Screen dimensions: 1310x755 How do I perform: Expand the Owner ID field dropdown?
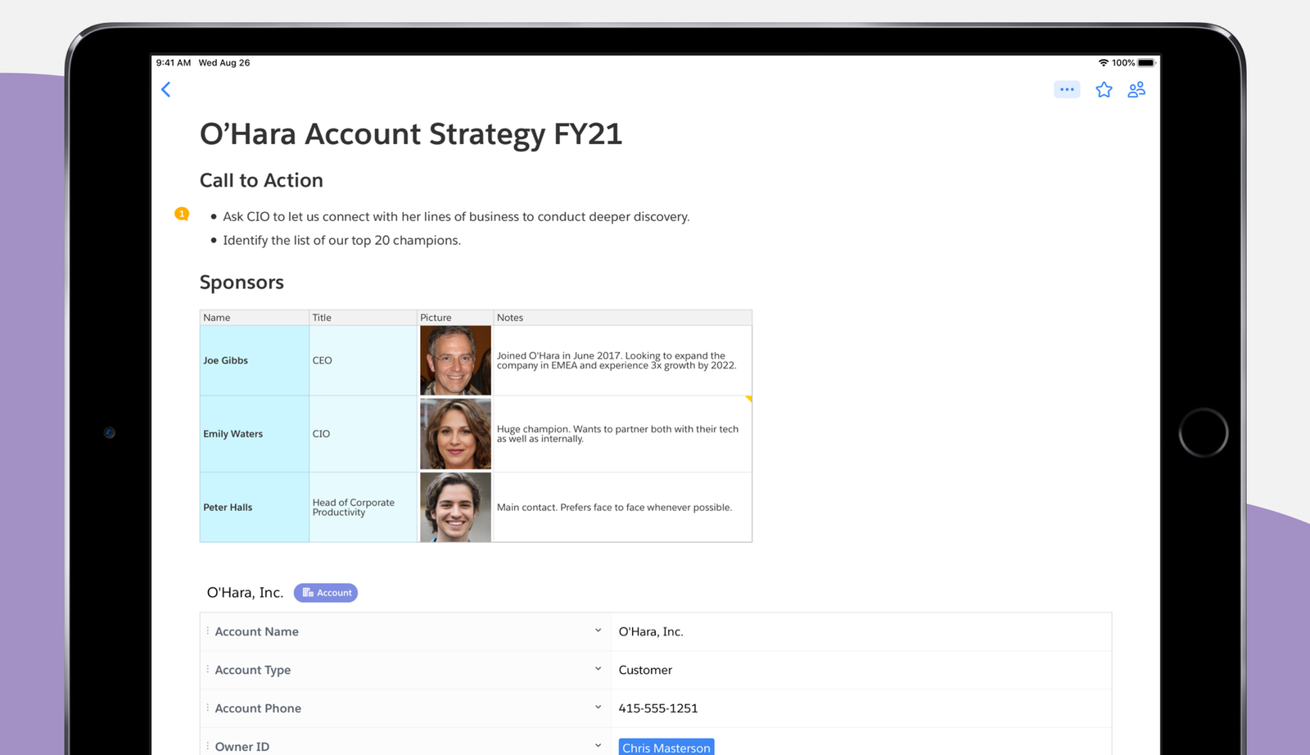(598, 745)
